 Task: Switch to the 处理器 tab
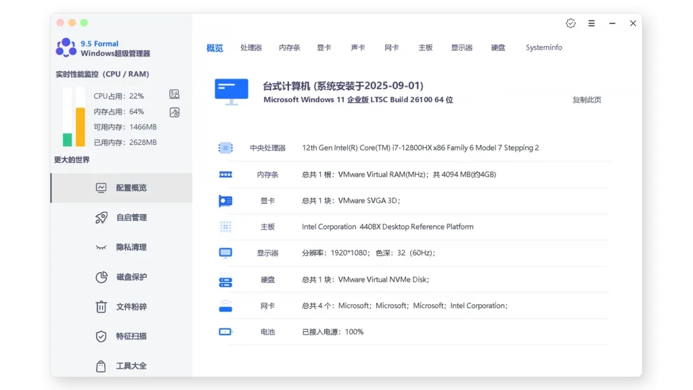251,47
